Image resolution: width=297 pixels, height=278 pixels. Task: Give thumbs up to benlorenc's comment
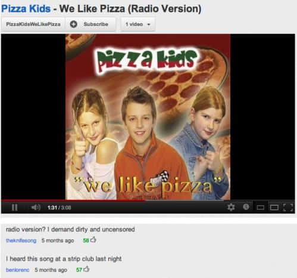86,269
